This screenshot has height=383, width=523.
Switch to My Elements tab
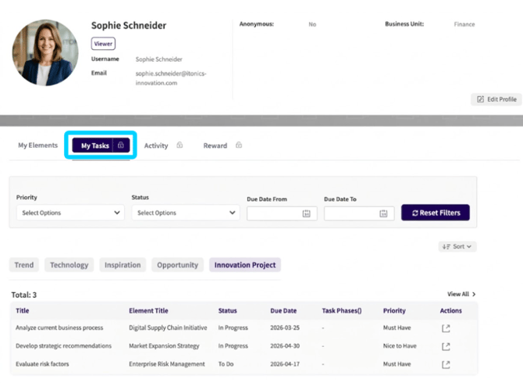coord(37,145)
